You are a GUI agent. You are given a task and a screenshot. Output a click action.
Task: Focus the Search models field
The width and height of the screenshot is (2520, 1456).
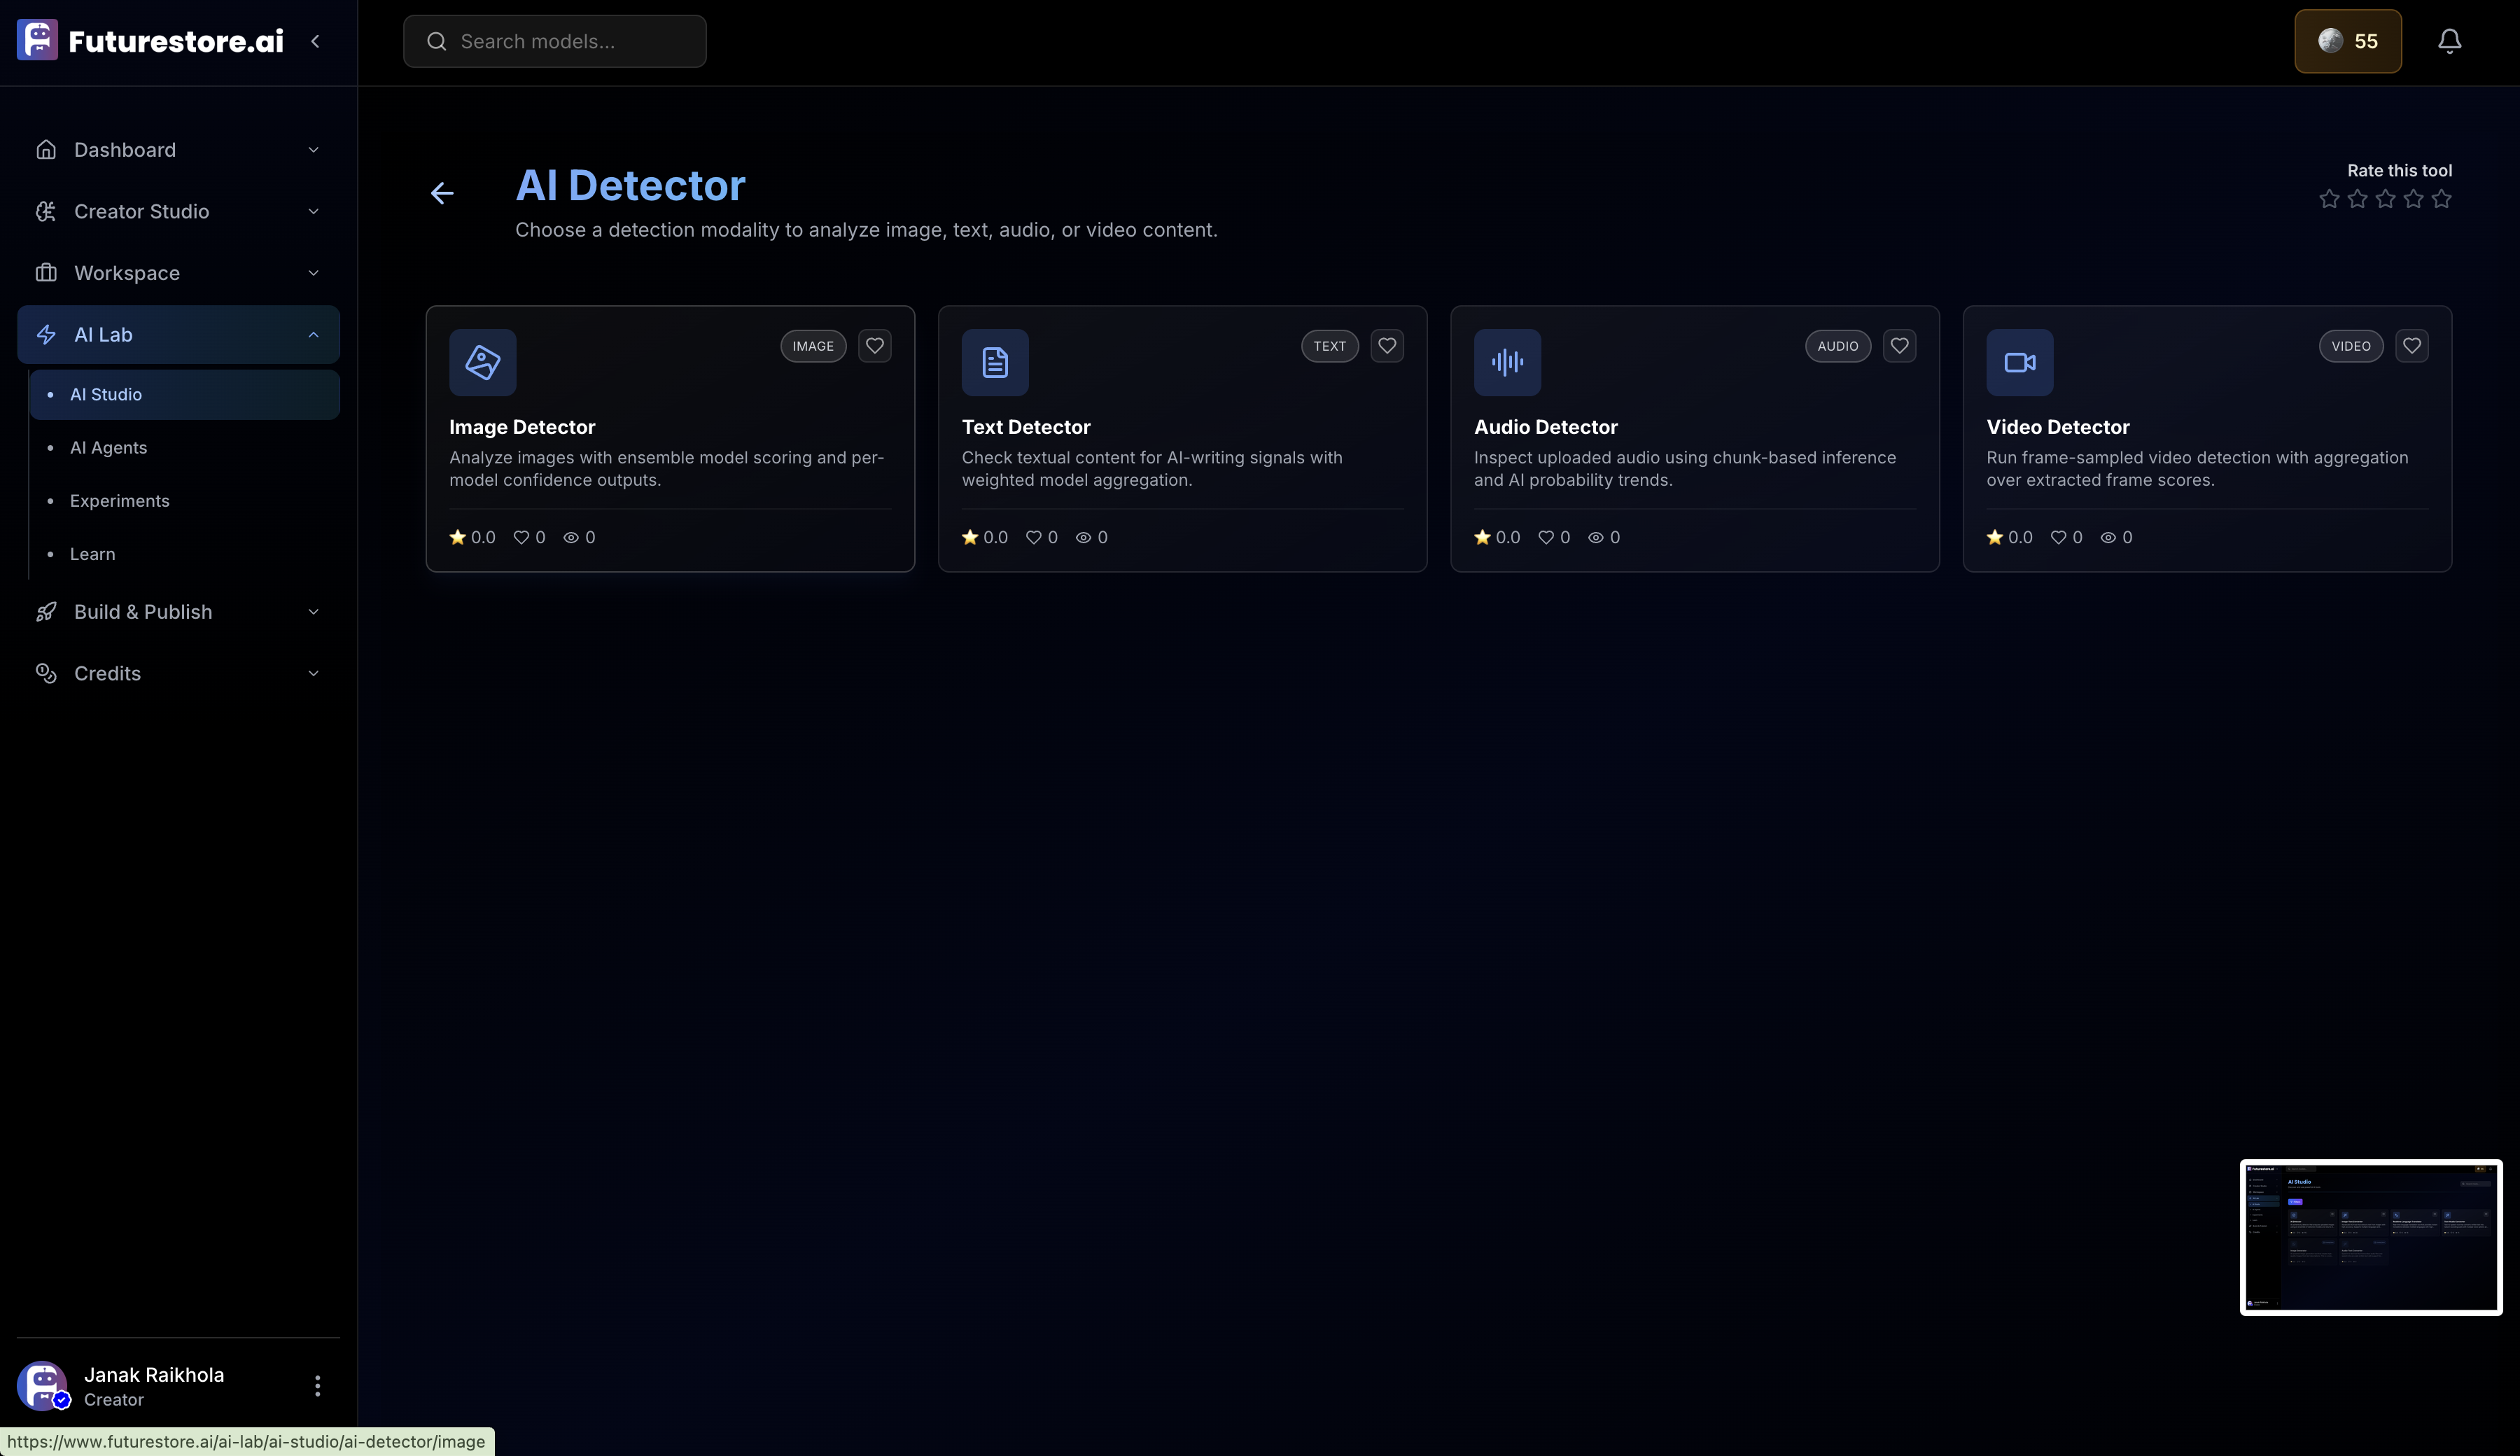(x=555, y=41)
